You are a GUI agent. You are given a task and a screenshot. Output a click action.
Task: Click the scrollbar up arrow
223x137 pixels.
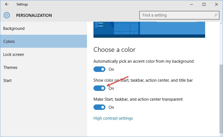(x=221, y=23)
